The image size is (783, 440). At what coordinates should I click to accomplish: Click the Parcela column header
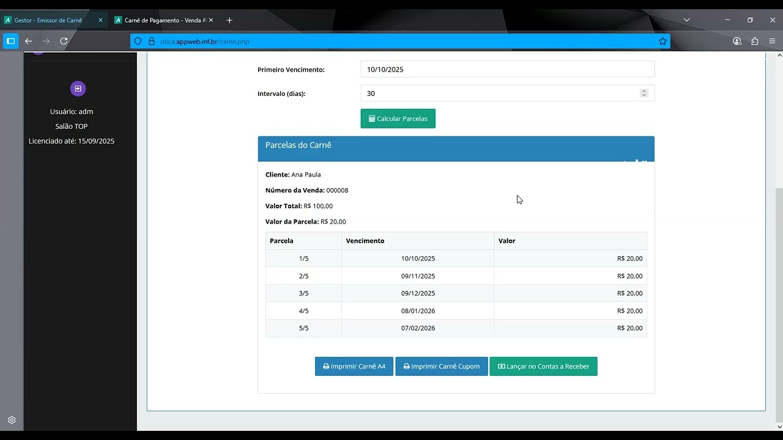[303, 241]
